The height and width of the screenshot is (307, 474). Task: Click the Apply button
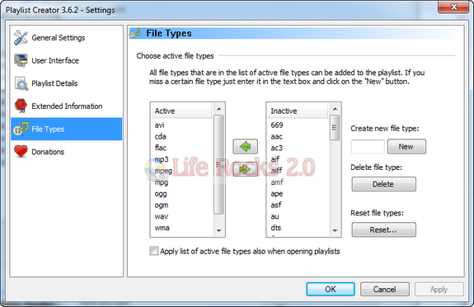[x=439, y=289]
